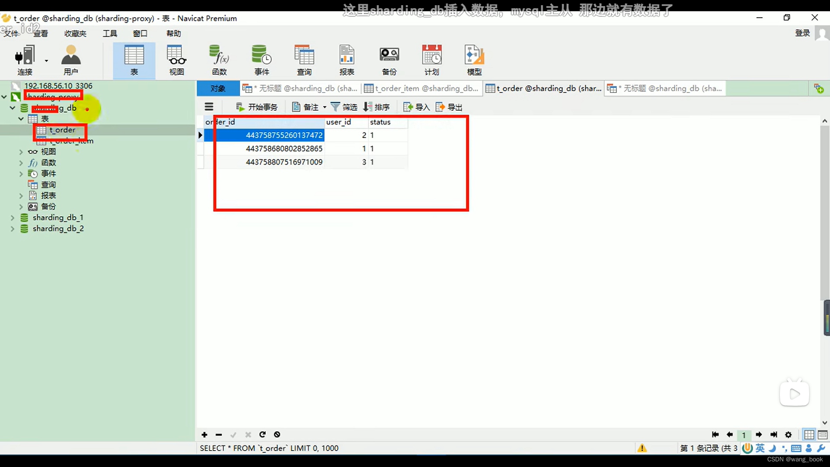This screenshot has width=830, height=467.
Task: Expand the sharding_db_2 database
Action: 13,228
